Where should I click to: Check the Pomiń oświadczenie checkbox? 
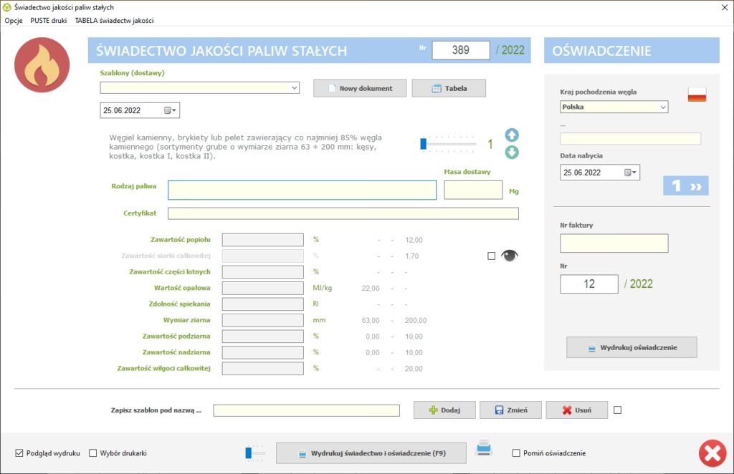[517, 453]
